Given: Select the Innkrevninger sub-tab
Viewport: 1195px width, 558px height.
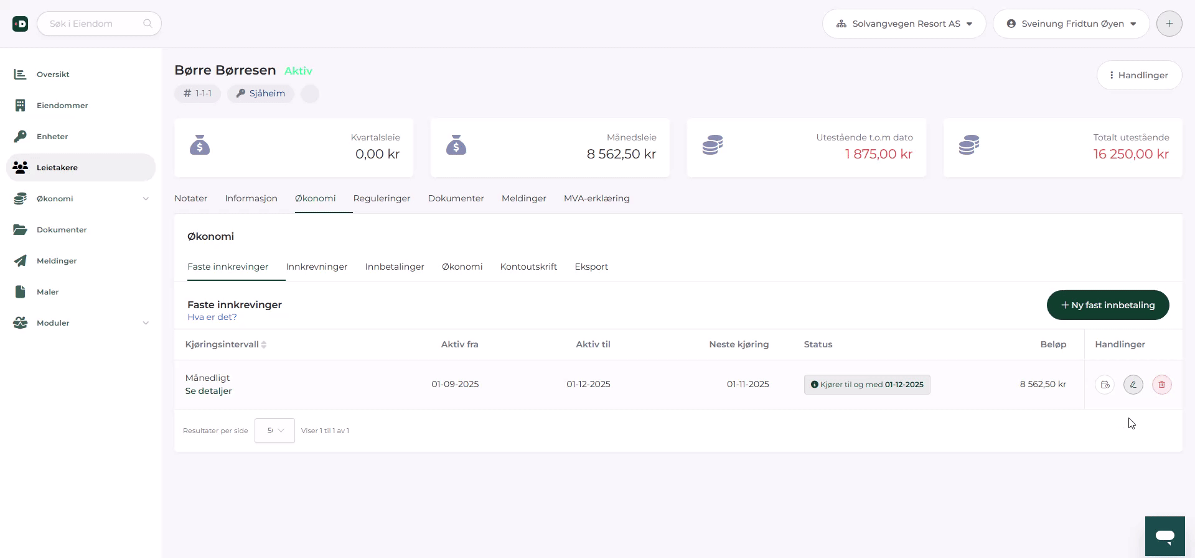Looking at the screenshot, I should tap(317, 267).
